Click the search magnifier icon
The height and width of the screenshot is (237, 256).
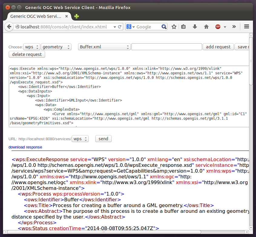[164, 27]
